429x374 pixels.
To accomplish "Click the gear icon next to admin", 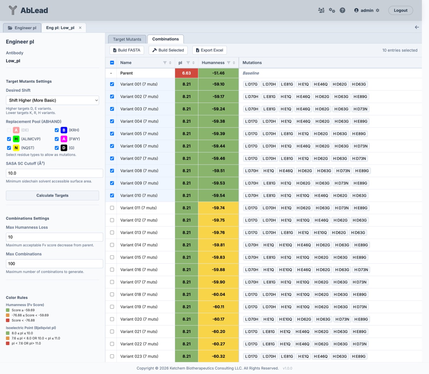I will pyautogui.click(x=378, y=10).
